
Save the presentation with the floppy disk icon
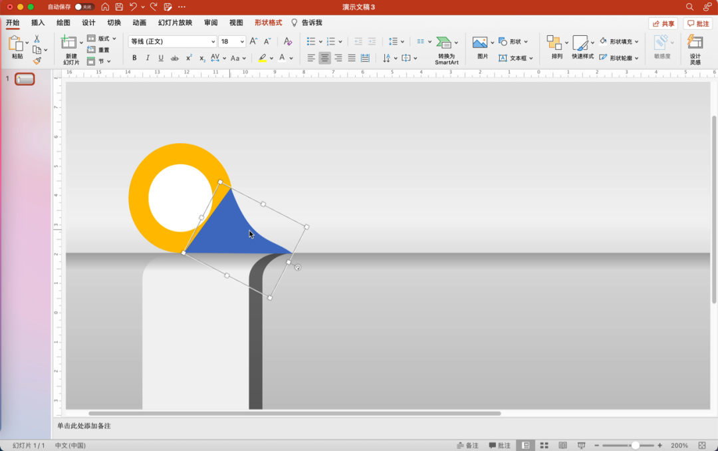pos(119,7)
